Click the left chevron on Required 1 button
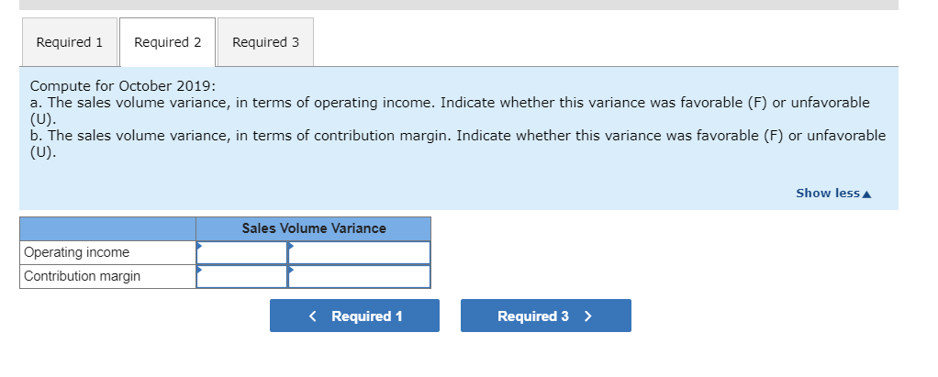The width and height of the screenshot is (938, 377). pyautogui.click(x=312, y=316)
